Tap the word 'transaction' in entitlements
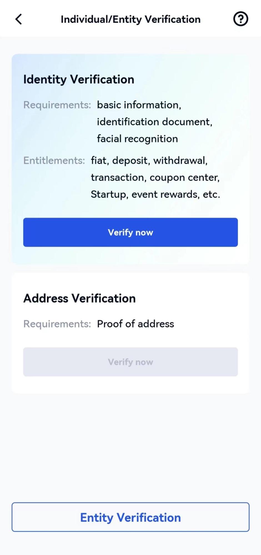261x555 pixels. (118, 177)
